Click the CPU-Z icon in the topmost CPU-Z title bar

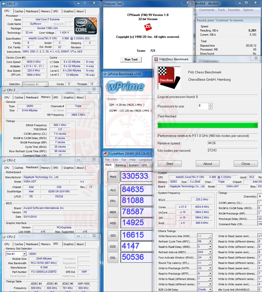[4, 4]
